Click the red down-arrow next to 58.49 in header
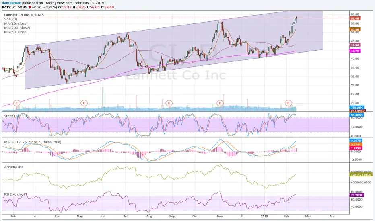This screenshot has height=221, width=375. pos(30,7)
